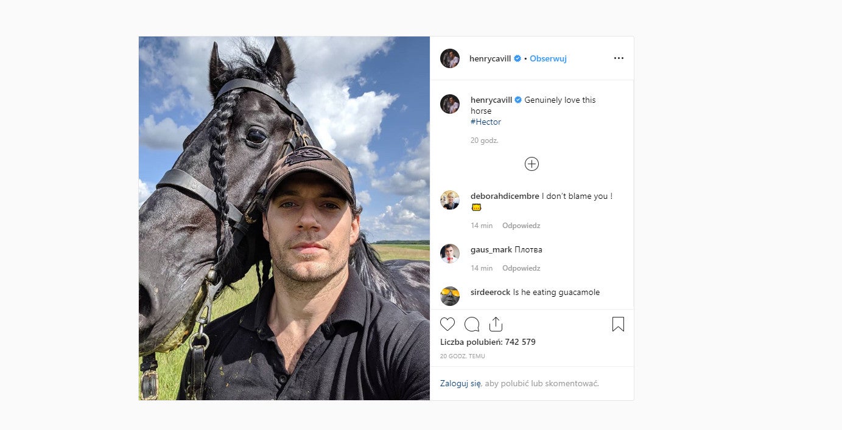Open the #Hector hashtag link
The image size is (842, 430).
click(486, 122)
